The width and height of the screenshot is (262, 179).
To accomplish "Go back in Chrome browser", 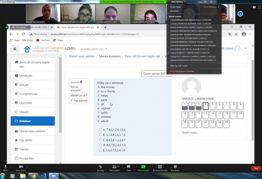I will (11, 34).
